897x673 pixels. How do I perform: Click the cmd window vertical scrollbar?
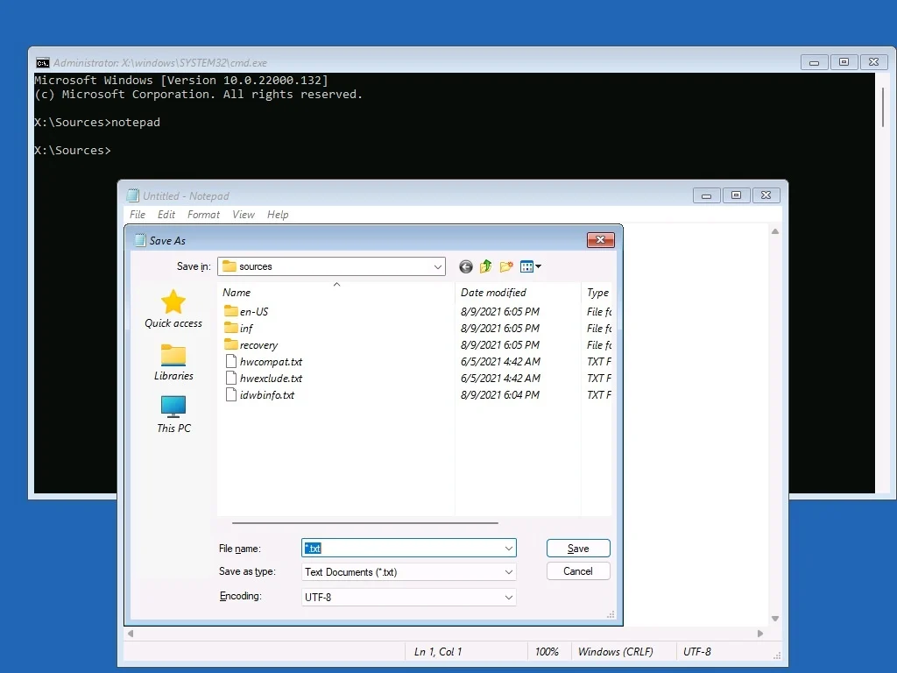click(884, 107)
